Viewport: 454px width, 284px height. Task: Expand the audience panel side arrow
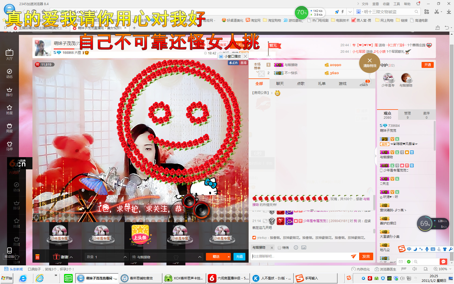coord(375,156)
